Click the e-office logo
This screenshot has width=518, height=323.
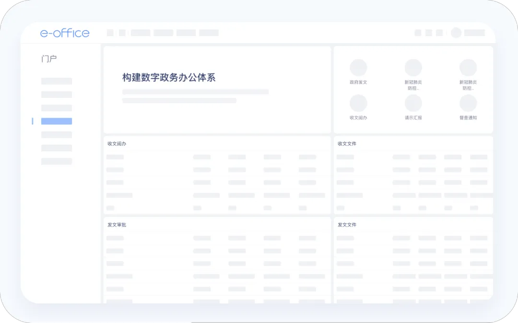pyautogui.click(x=65, y=33)
